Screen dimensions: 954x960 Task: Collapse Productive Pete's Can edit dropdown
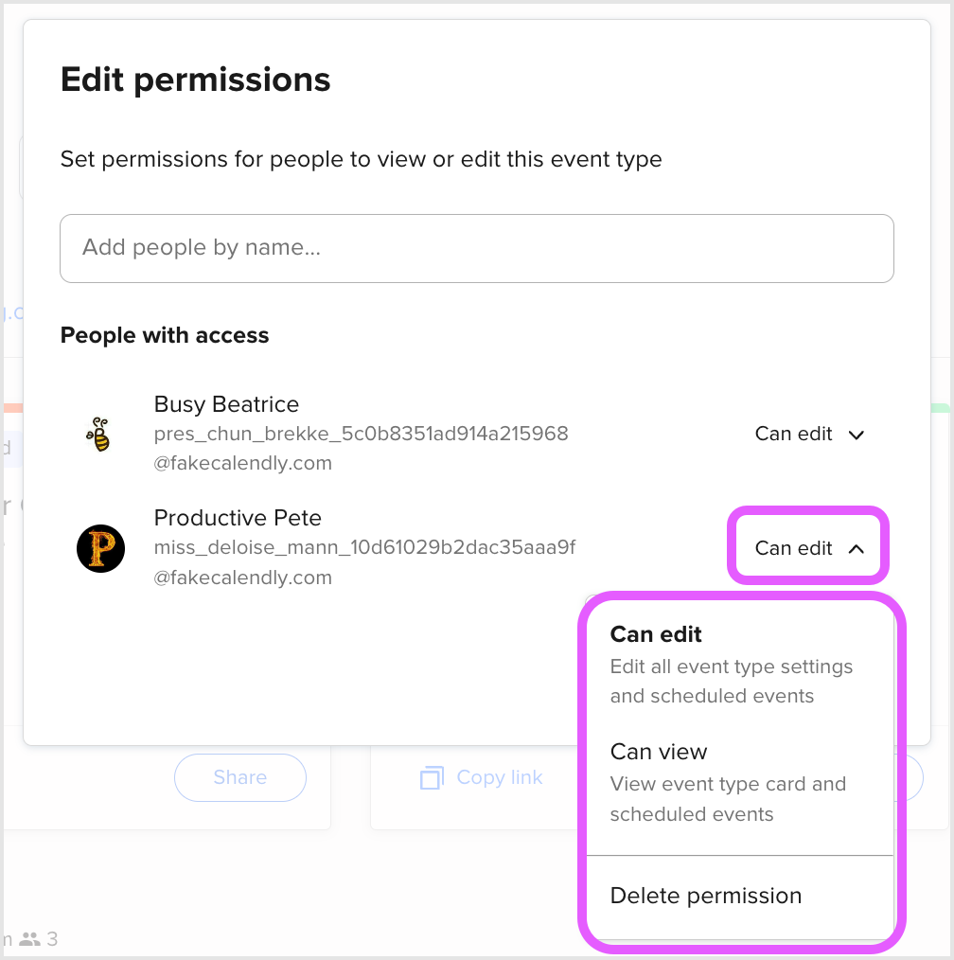(x=807, y=548)
